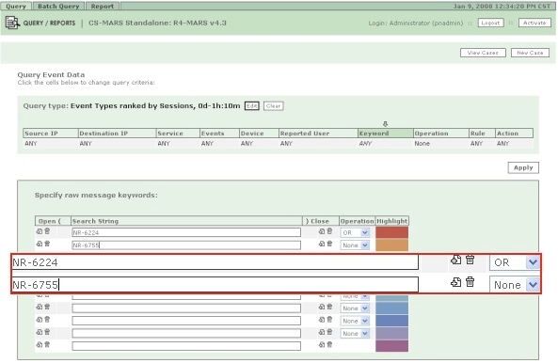The height and width of the screenshot is (363, 558).
Task: Add close parenthesis in the dark blue highlight row
Action: click(x=322, y=320)
